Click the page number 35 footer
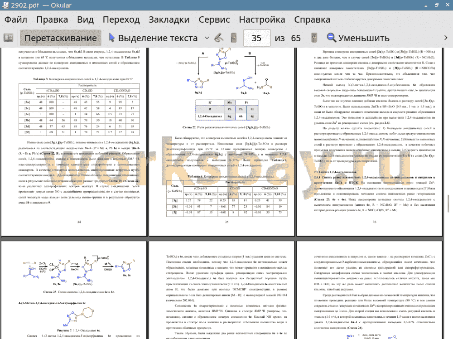 226,222
